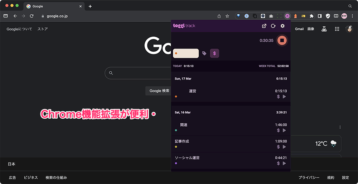Open a new tab with the plus button
358x184 pixels.
pyautogui.click(x=90, y=6)
